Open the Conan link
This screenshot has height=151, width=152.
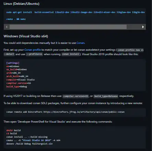(x=81, y=43)
